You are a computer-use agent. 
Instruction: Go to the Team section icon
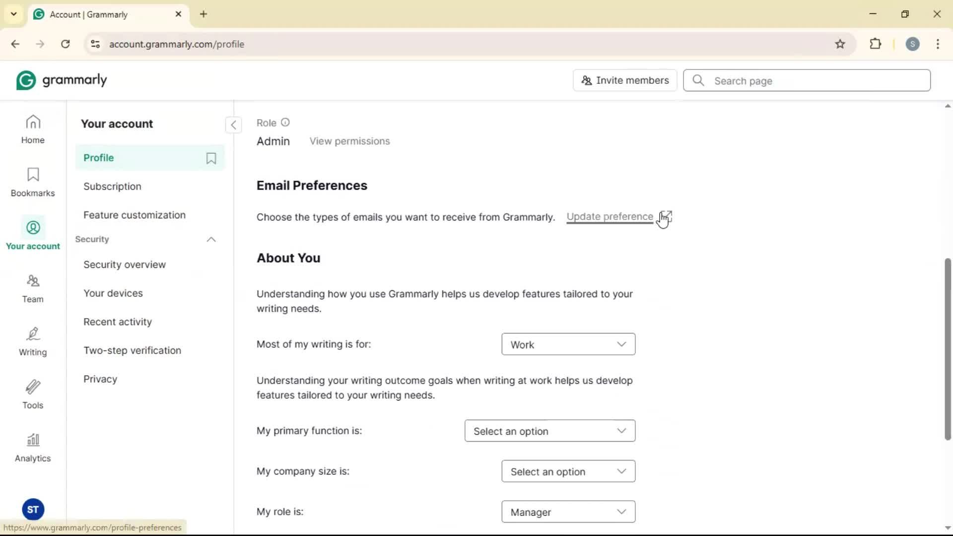(x=33, y=288)
